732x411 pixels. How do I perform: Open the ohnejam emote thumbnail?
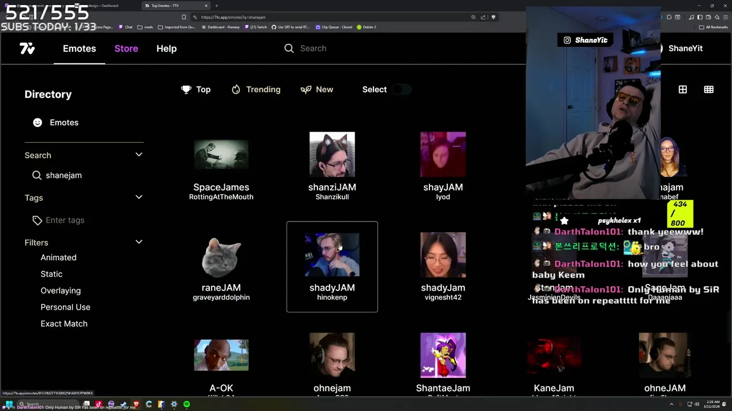click(x=332, y=356)
